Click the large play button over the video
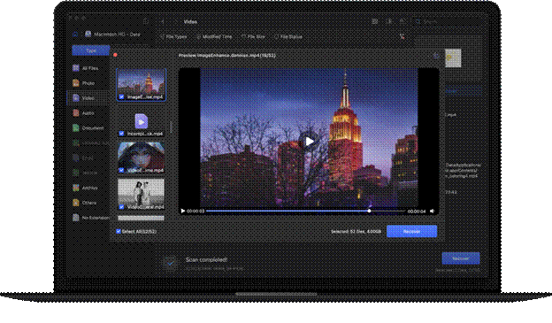This screenshot has height=323, width=552. pyautogui.click(x=309, y=142)
